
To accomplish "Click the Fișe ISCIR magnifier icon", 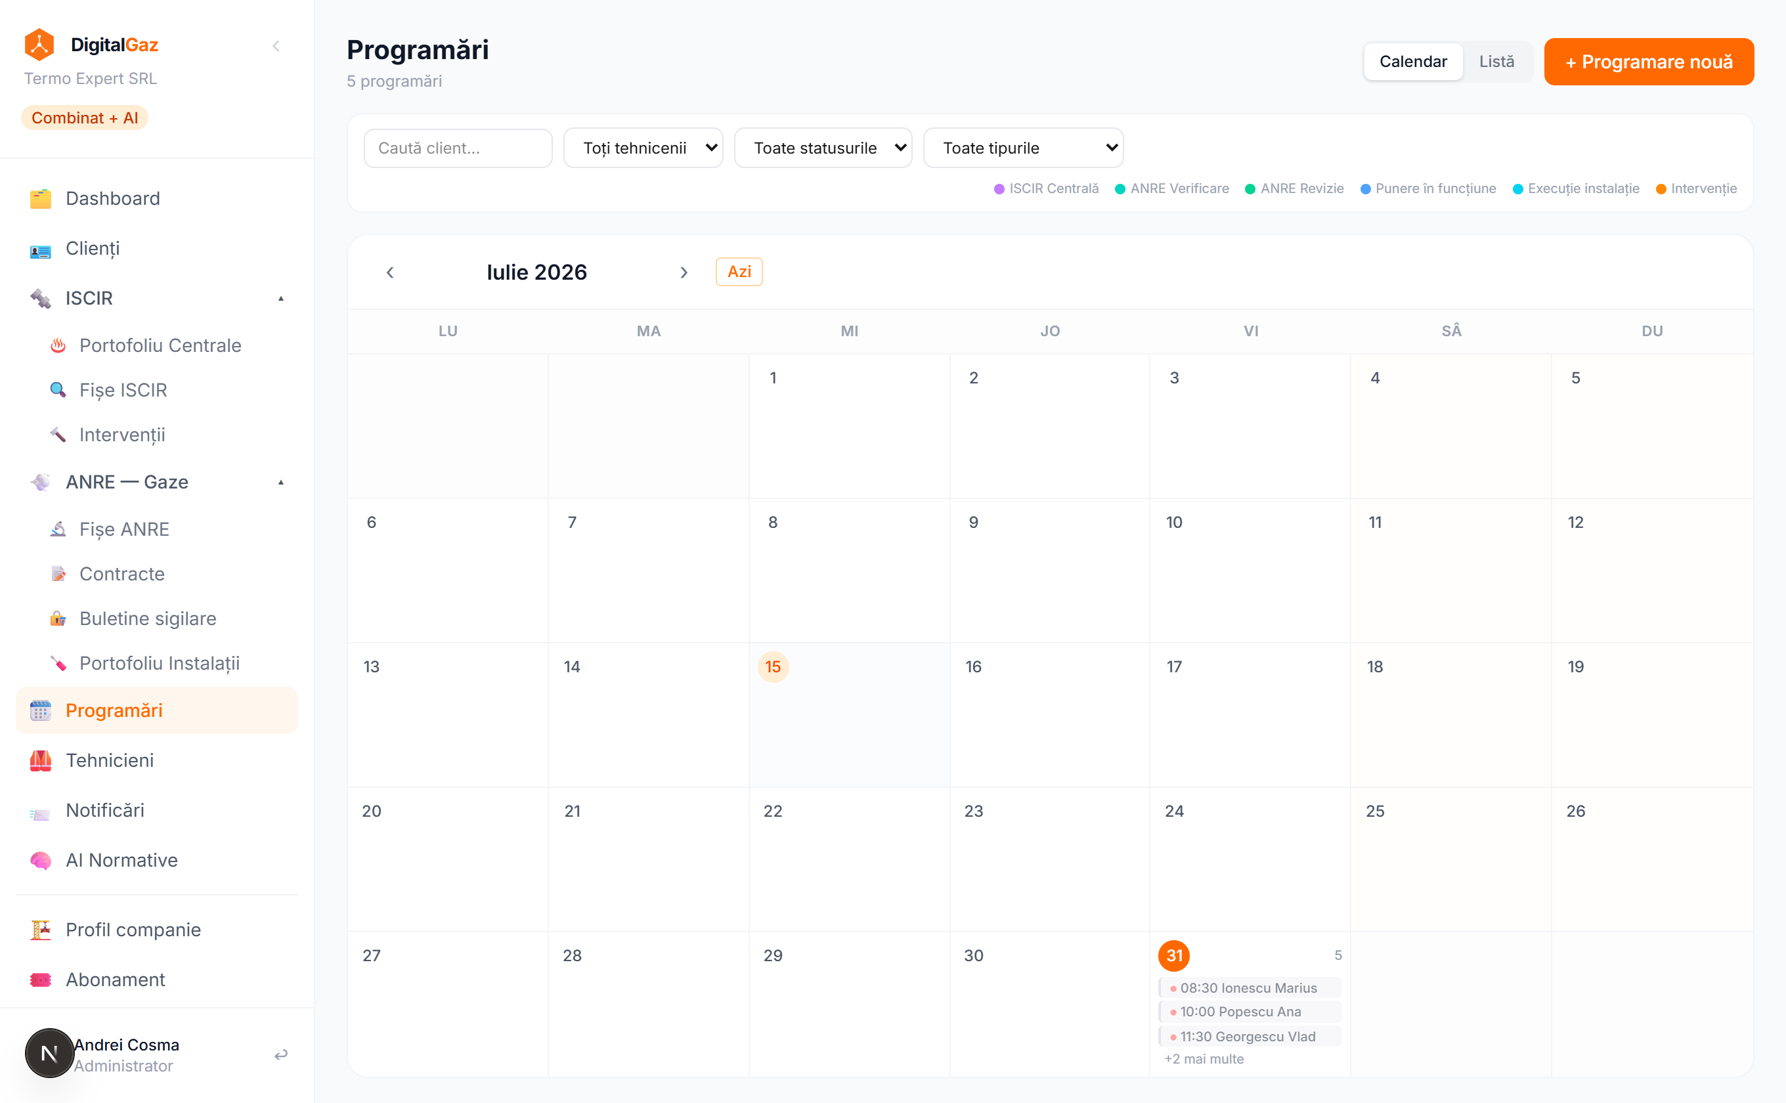I will pos(58,390).
